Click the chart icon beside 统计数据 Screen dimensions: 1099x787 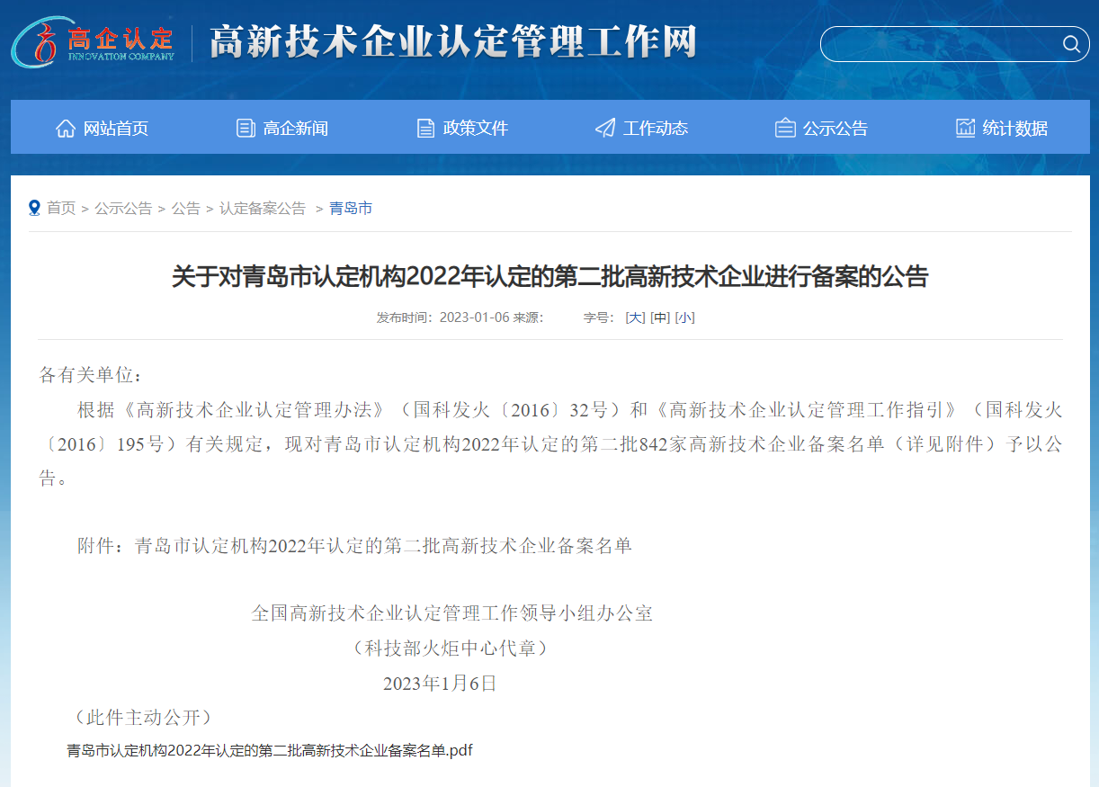[965, 128]
